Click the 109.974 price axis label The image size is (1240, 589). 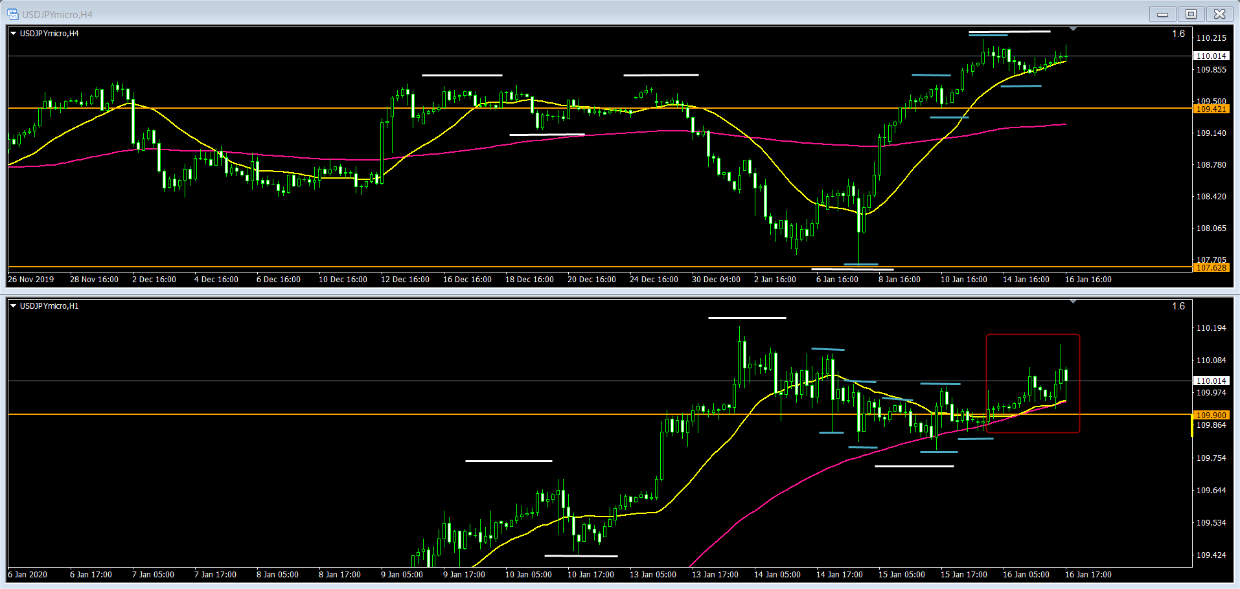pos(1211,393)
